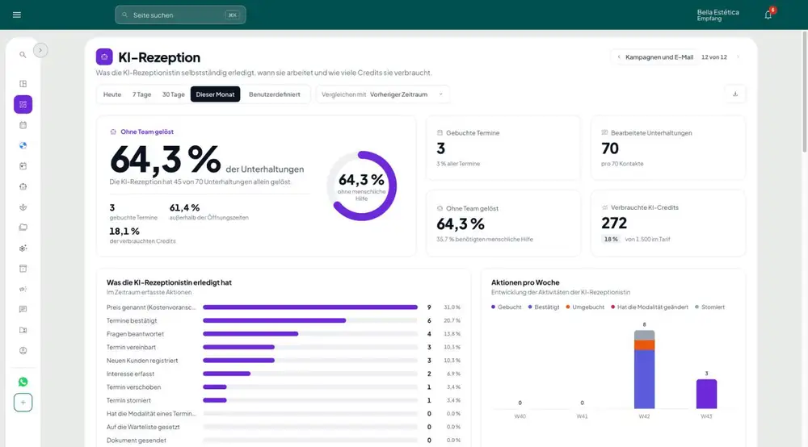Click the W42 stacked bar in chart
The height and width of the screenshot is (447, 808).
tap(644, 370)
